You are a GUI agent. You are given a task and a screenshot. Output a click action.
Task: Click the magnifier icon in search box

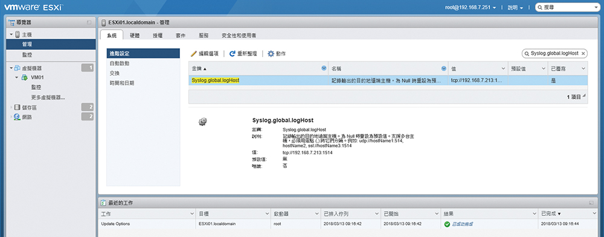tap(540, 7)
